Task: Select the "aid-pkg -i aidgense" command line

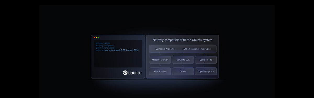Action: pyautogui.click(x=105, y=45)
